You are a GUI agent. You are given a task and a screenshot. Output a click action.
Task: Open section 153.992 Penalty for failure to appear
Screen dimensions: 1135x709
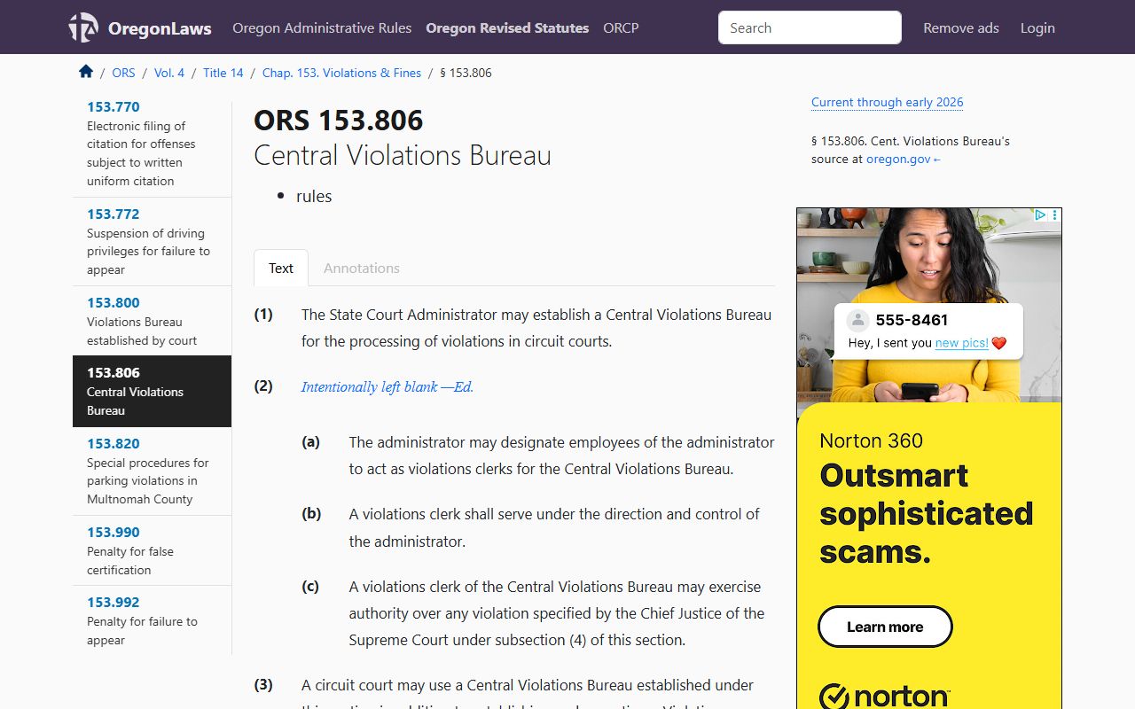pos(152,620)
